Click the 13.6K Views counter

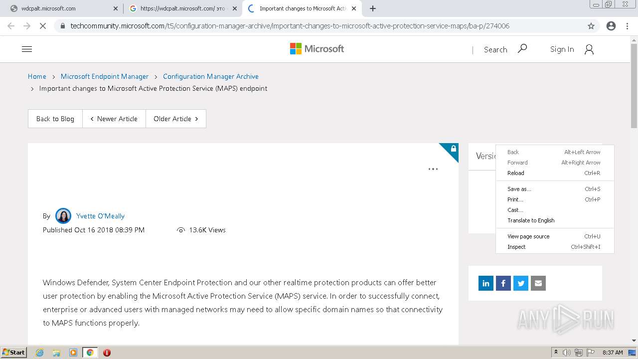pyautogui.click(x=201, y=230)
